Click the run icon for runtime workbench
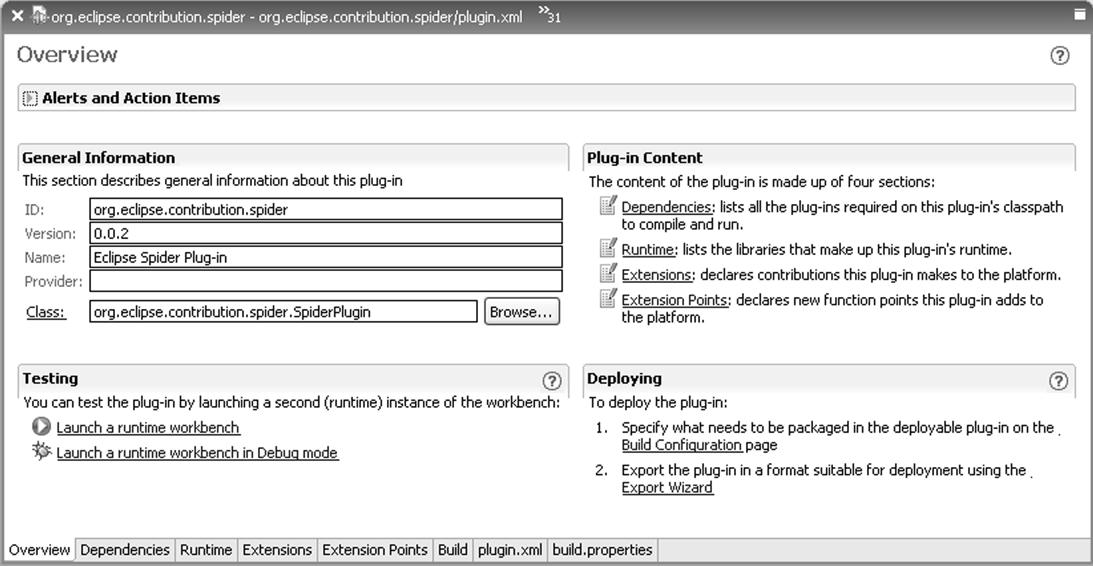Image resolution: width=1093 pixels, height=566 pixels. (x=41, y=426)
